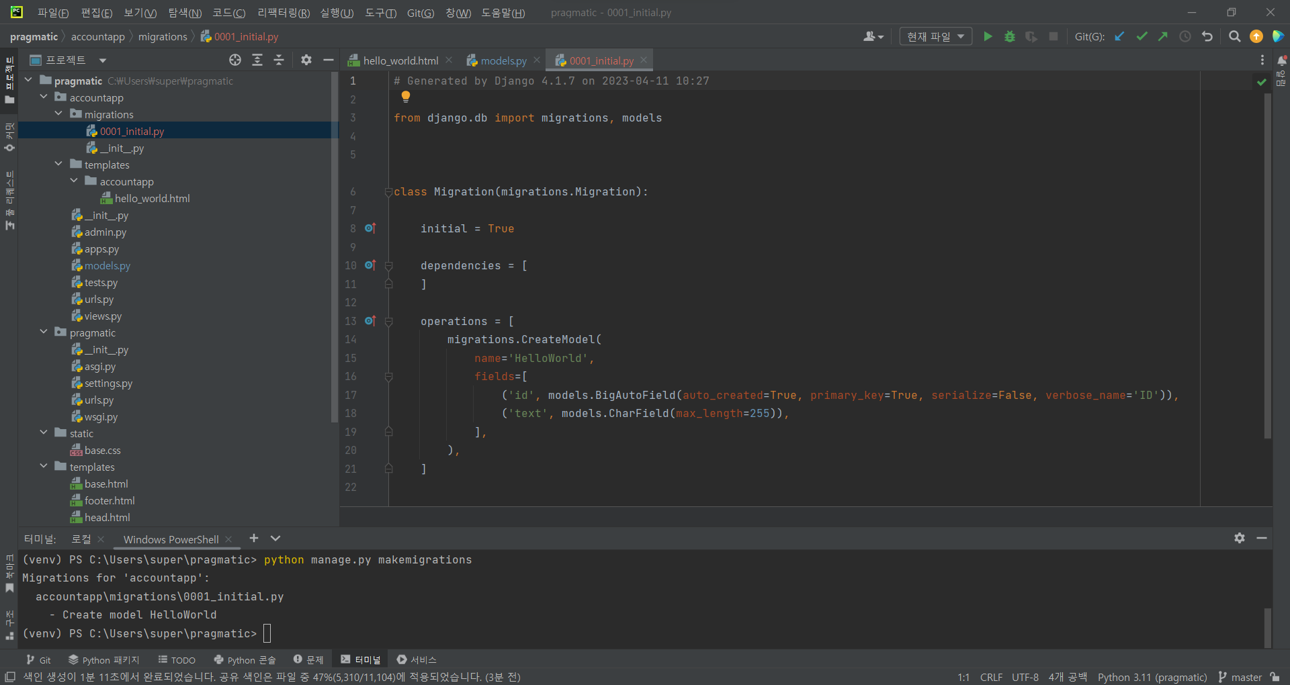This screenshot has height=685, width=1290.
Task: Click the Git rollback icon
Action: point(1207,37)
